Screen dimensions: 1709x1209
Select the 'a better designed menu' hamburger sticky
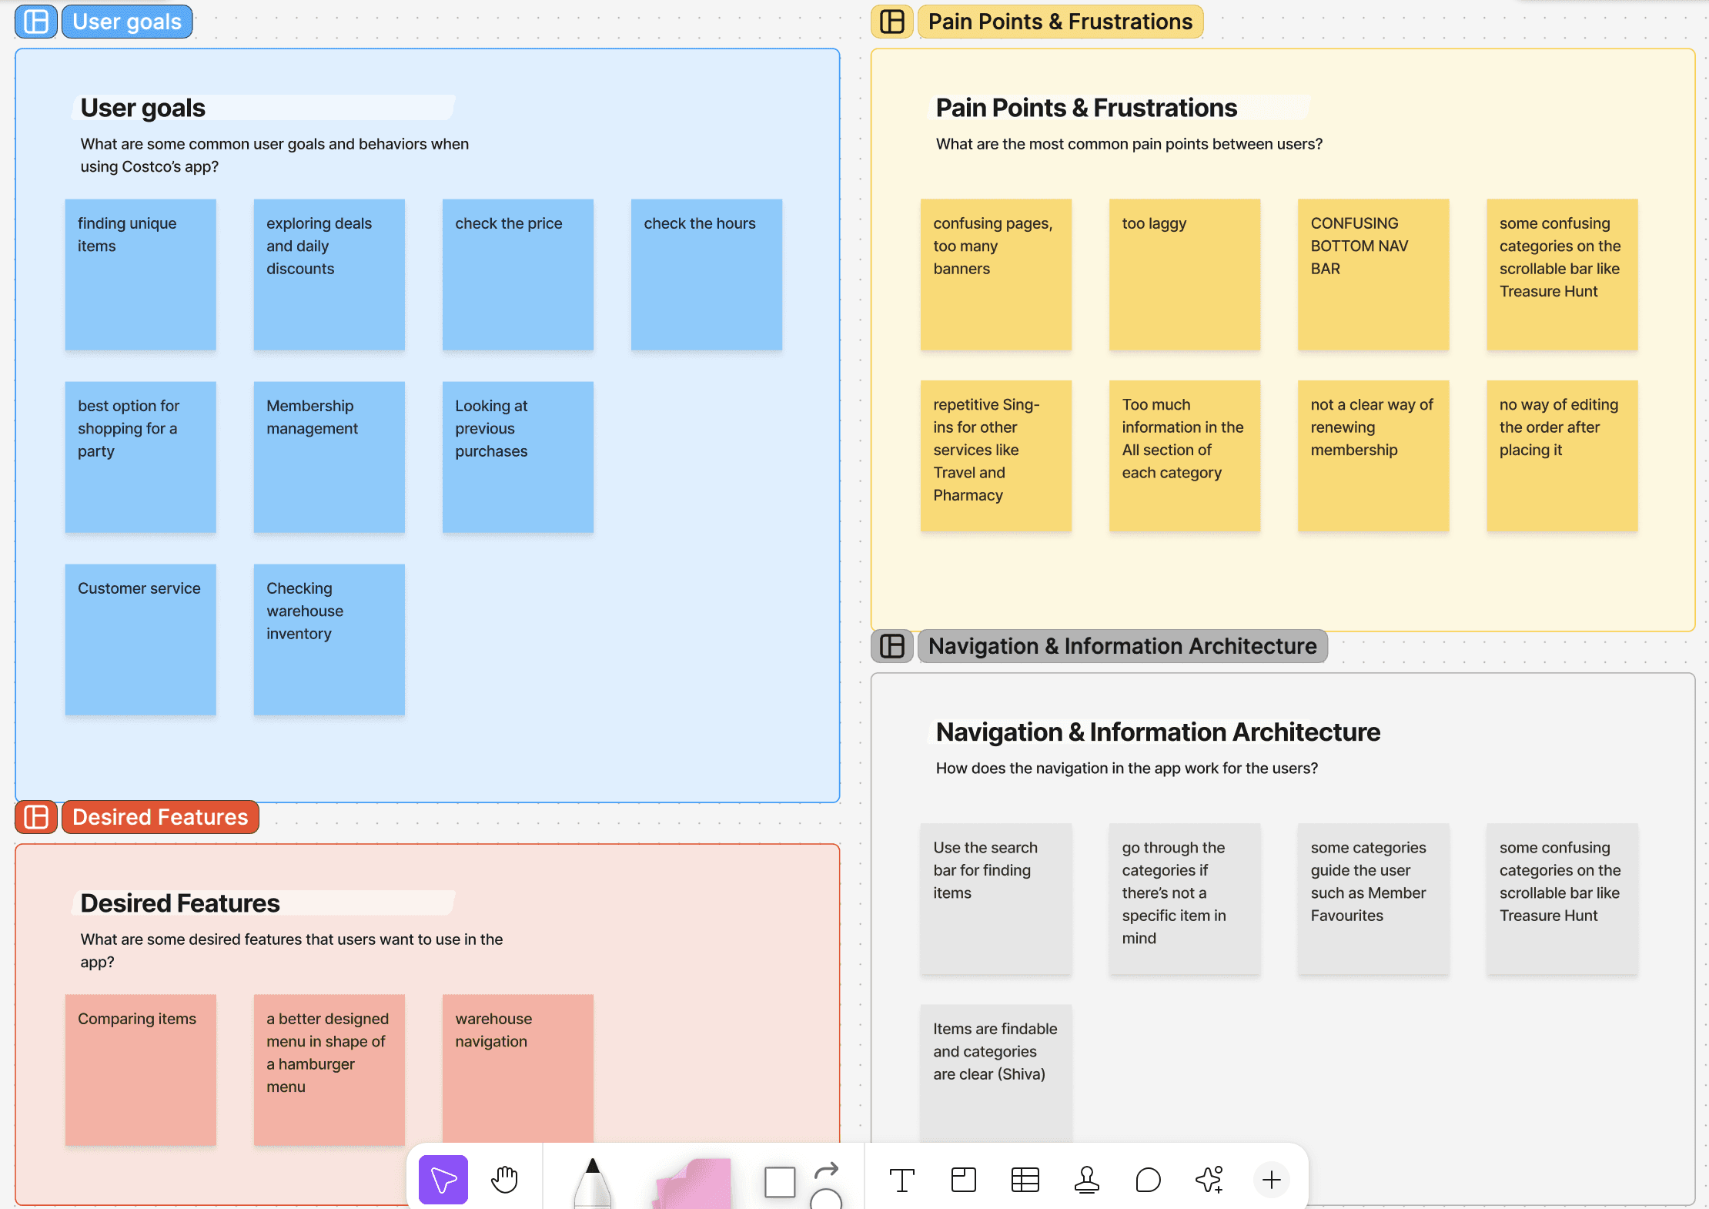coord(329,1070)
